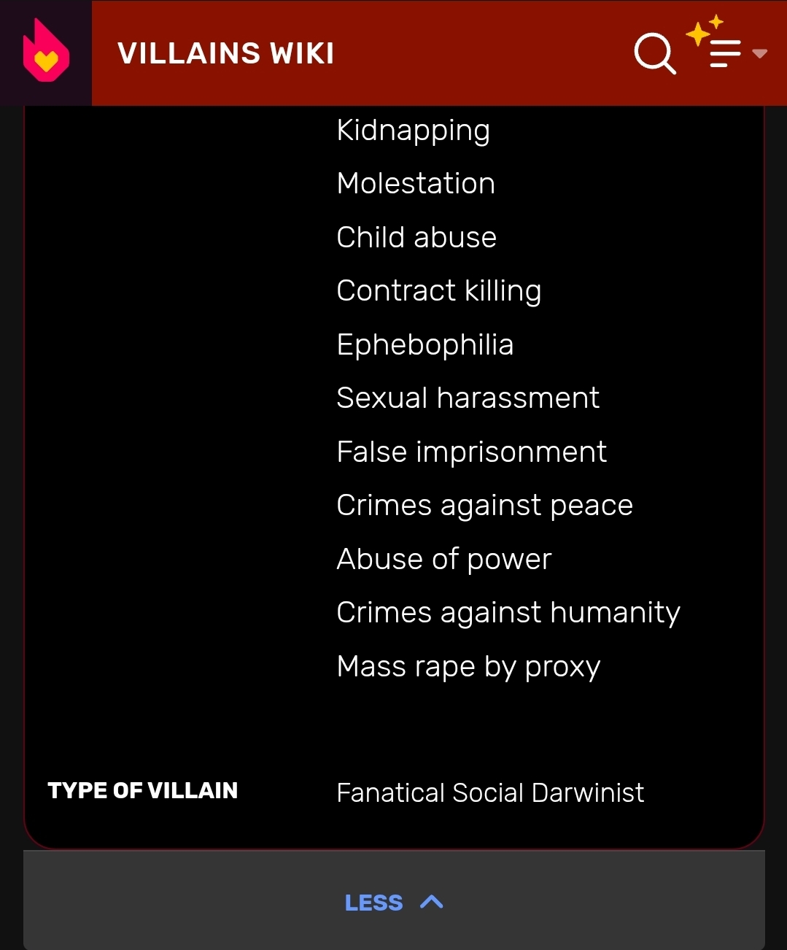Expand the small arrow beside the menu
Image resolution: width=787 pixels, height=950 pixels.
760,53
